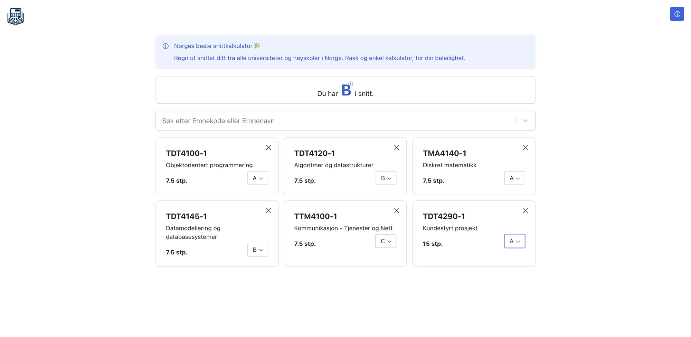Remove the TDT4120-1 course card
Image resolution: width=691 pixels, height=337 pixels.
[397, 148]
